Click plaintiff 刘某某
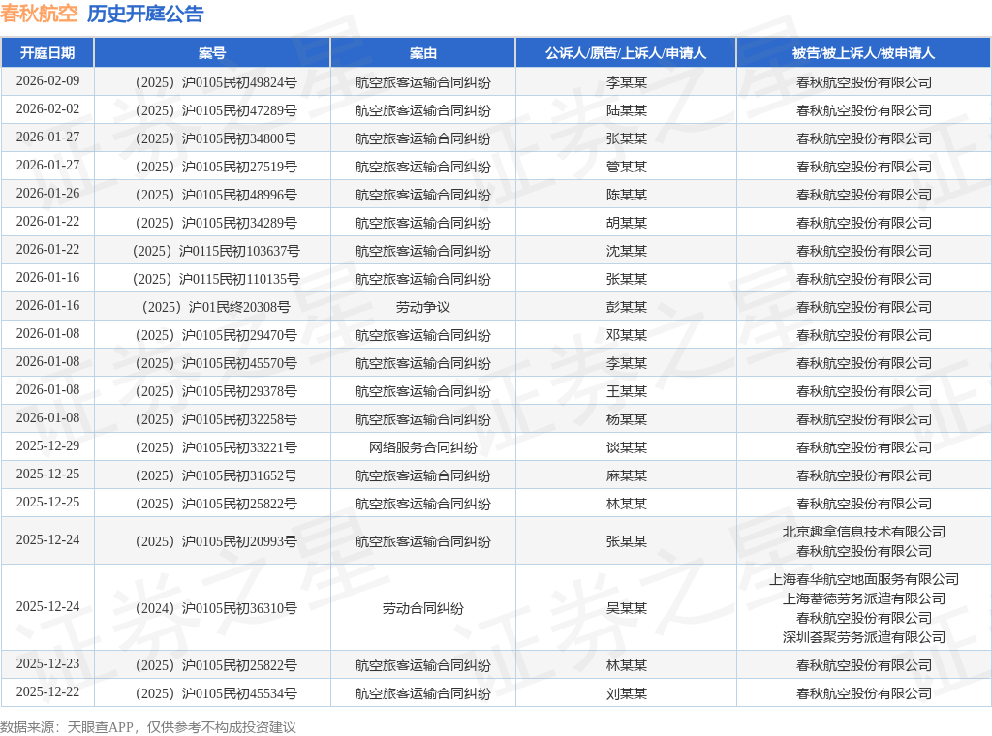992x736 pixels. [627, 693]
